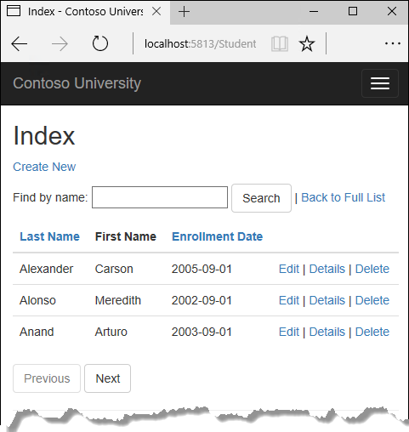Add page to favorites with star icon

(x=307, y=43)
